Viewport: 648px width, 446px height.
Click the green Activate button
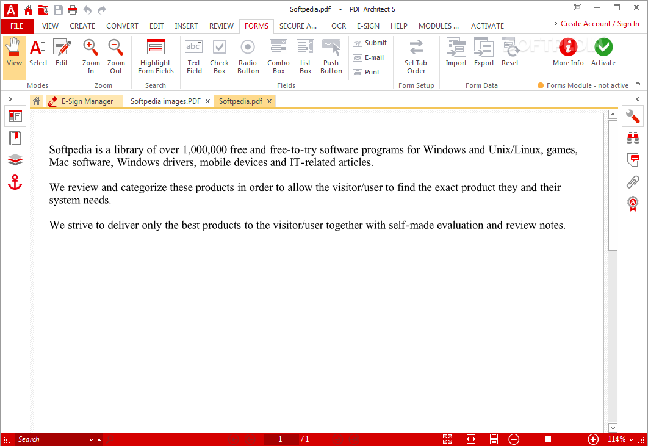[603, 52]
